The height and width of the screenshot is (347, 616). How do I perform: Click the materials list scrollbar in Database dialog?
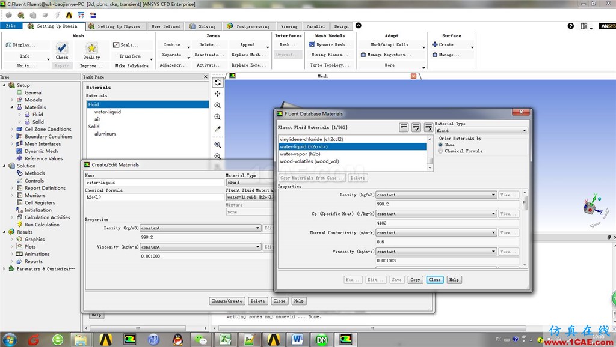pos(430,153)
